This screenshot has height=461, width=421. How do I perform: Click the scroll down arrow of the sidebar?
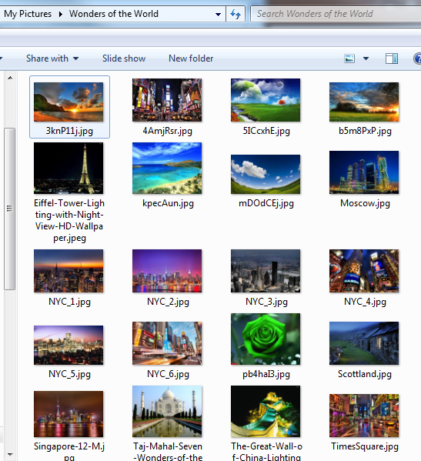(10, 455)
